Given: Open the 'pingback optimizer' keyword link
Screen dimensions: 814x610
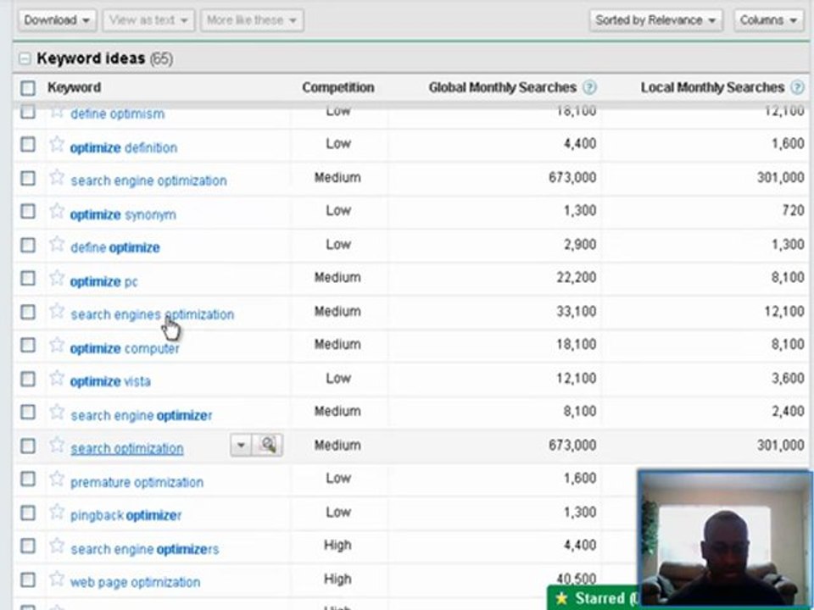Looking at the screenshot, I should tap(125, 516).
